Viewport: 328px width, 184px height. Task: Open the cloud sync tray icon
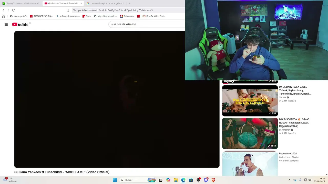(x=295, y=180)
